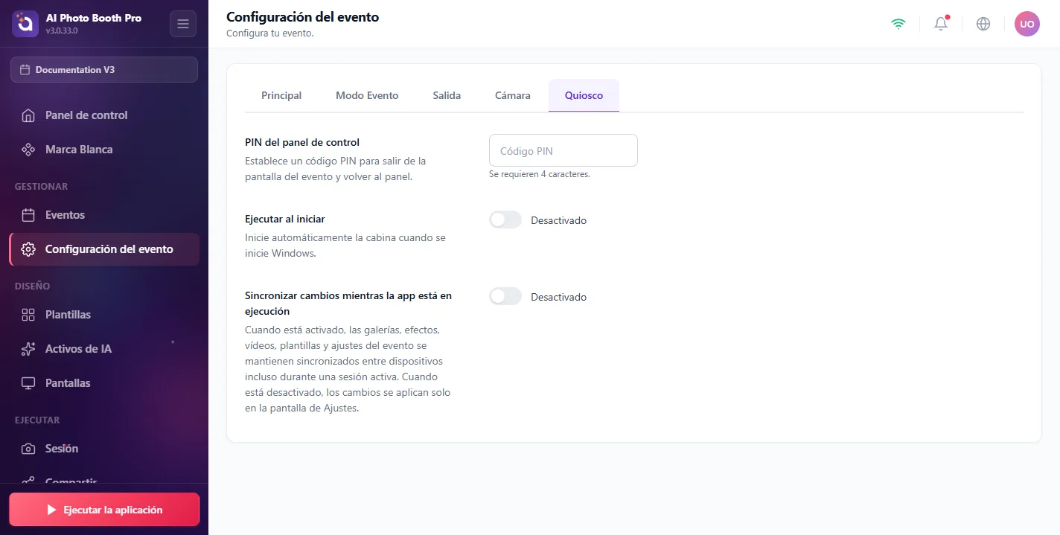Click the camera icon beside Sesión
This screenshot has height=535, width=1060.
tap(28, 449)
